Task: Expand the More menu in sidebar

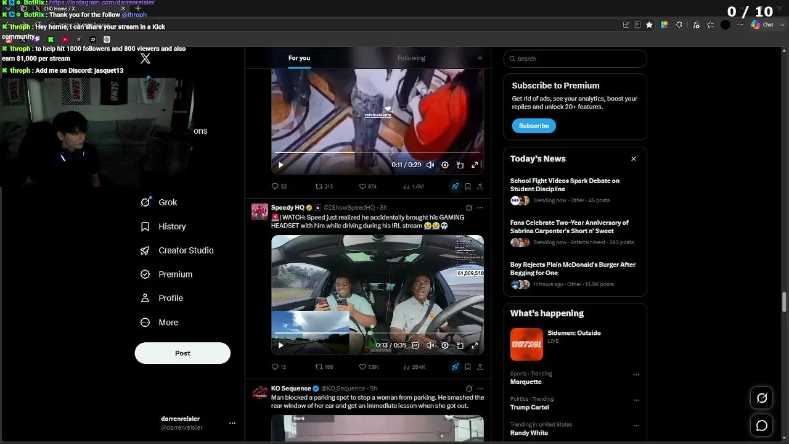Action: (x=160, y=323)
